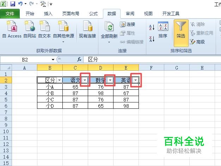Open filter dropdown for 区分 column

59,80
